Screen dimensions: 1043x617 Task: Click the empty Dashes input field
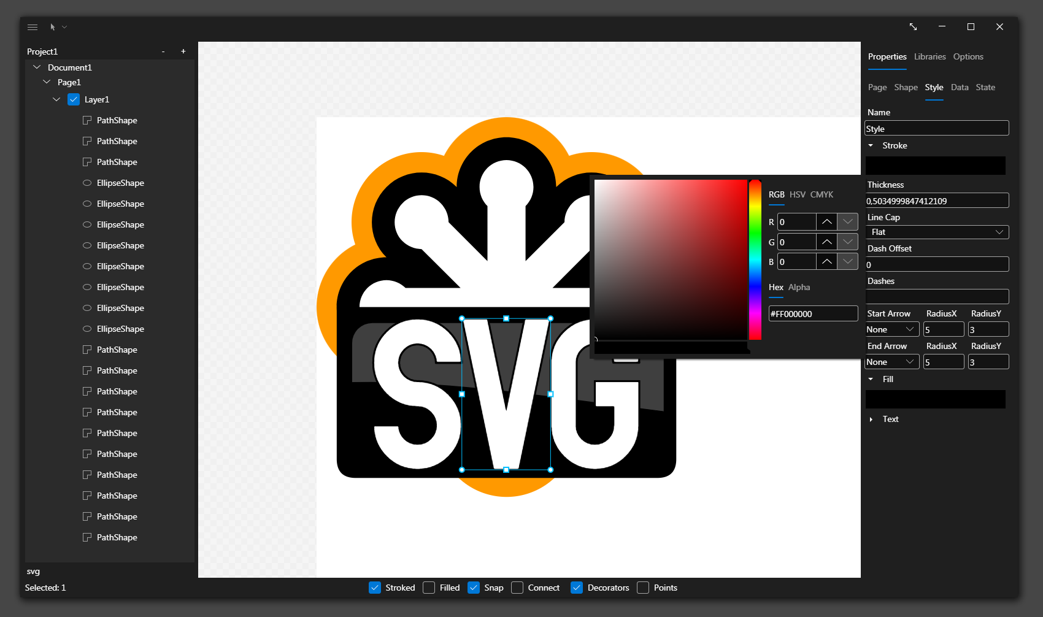(937, 297)
